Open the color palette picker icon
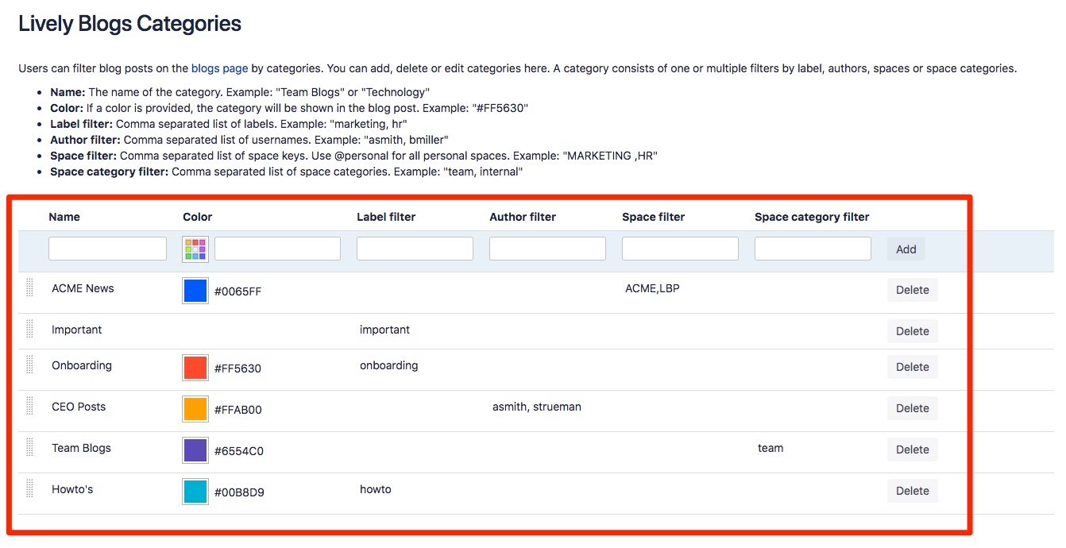The width and height of the screenshot is (1066, 548). [195, 249]
